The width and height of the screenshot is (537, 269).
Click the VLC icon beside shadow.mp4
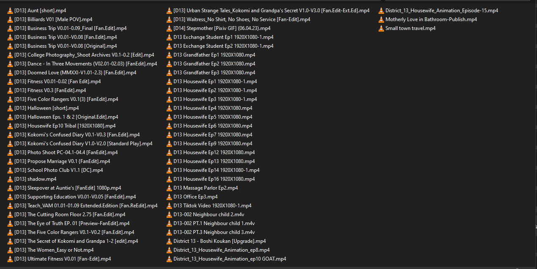(10, 179)
